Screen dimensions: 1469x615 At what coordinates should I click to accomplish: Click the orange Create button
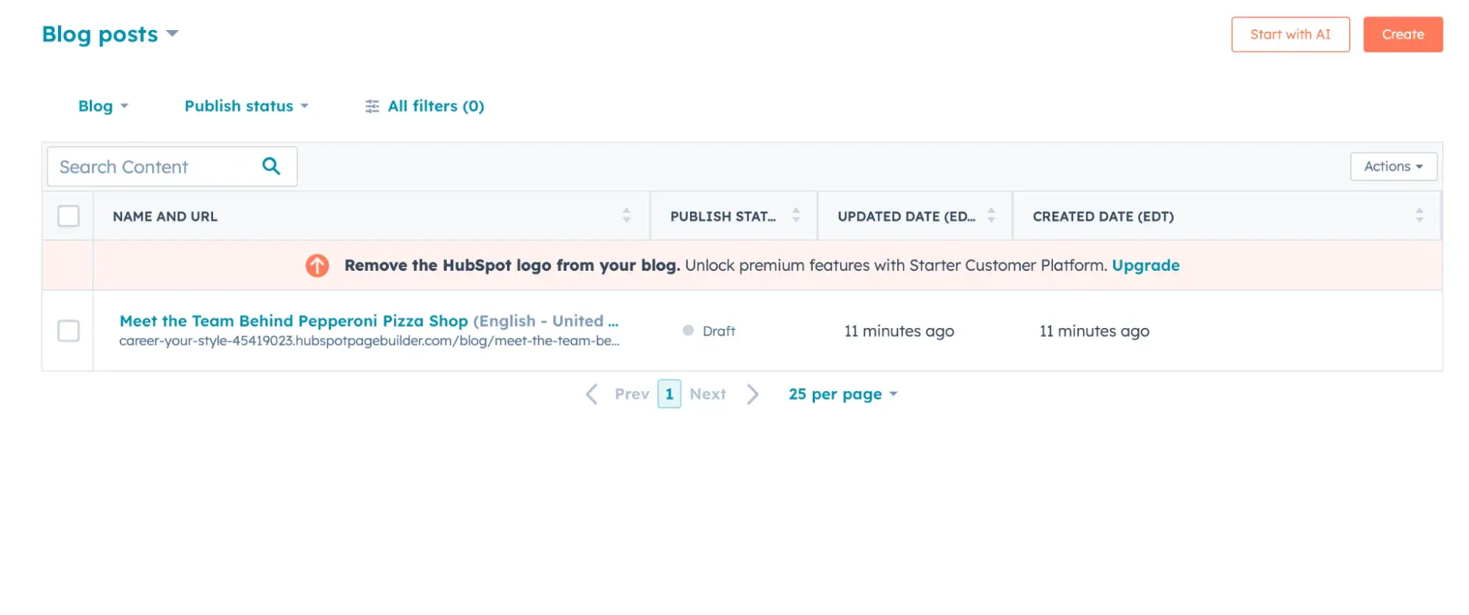(x=1403, y=34)
